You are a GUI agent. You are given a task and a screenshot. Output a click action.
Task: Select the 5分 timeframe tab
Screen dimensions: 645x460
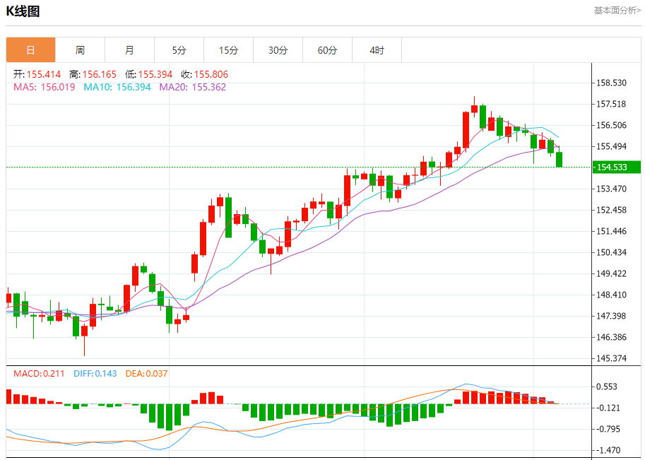click(179, 50)
